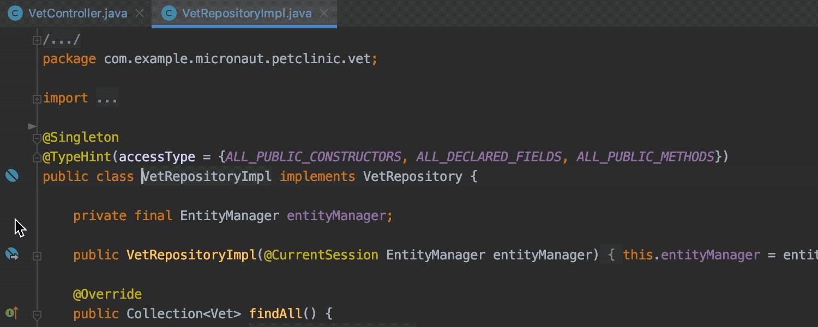Expand the collapsed import statements
The height and width of the screenshot is (327, 818).
37,98
